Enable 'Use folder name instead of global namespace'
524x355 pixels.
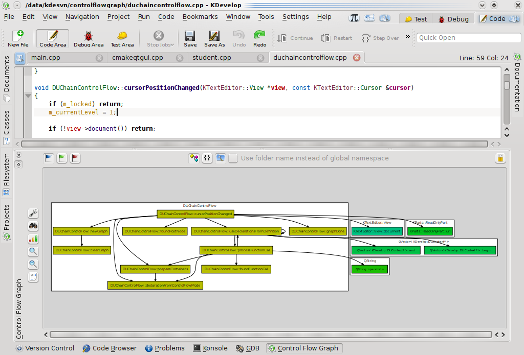point(233,158)
